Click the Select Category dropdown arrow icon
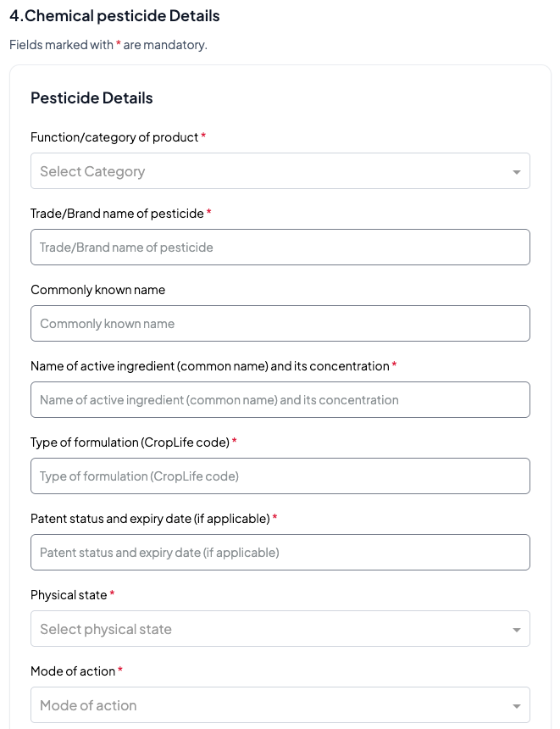Viewport: 560px width, 729px height. [x=517, y=172]
